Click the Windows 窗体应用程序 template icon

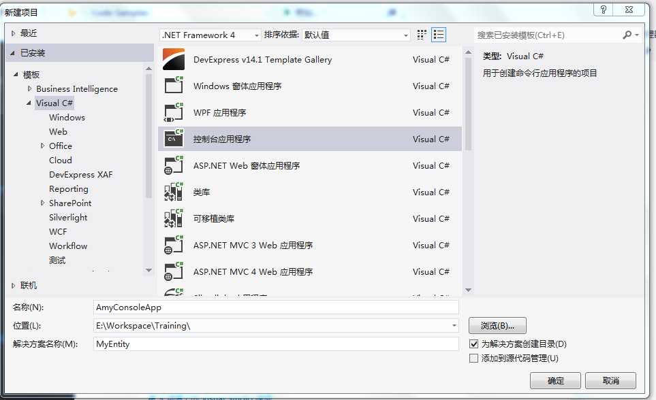click(x=174, y=85)
